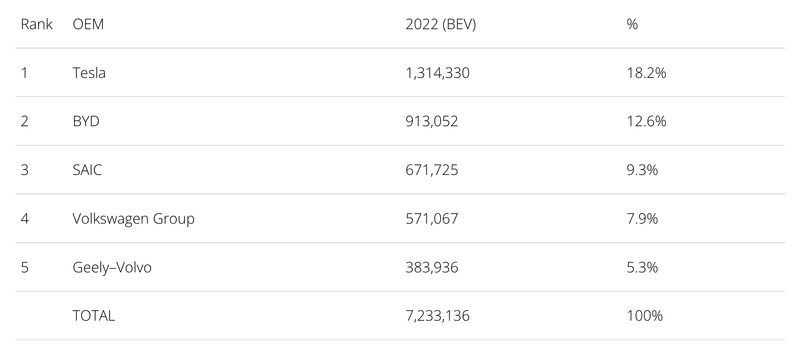
Task: Select the Tesla cell
Action: (x=89, y=73)
